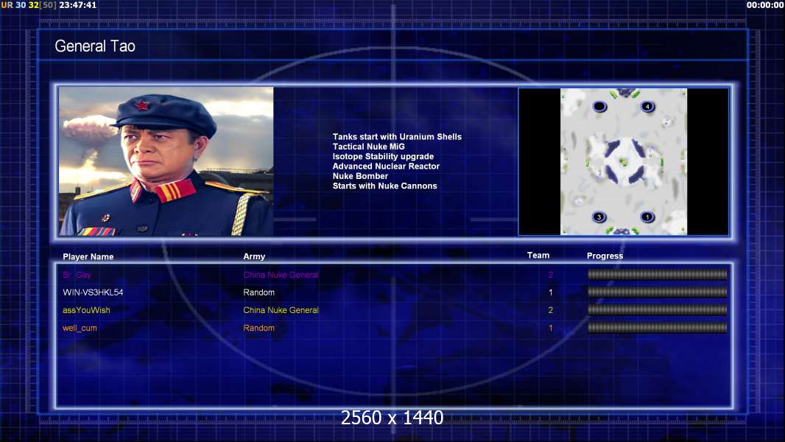This screenshot has height=442, width=785.
Task: Click the 'UR 30 32[50]' overlay counter
Action: [x=29, y=5]
